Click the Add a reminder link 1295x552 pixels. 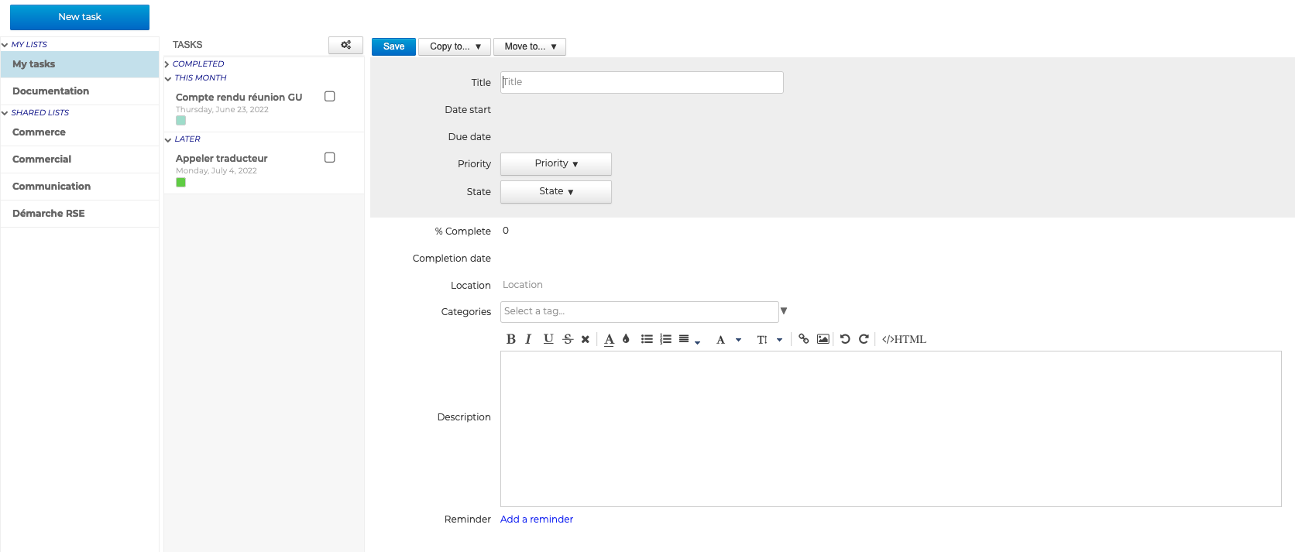pyautogui.click(x=537, y=519)
